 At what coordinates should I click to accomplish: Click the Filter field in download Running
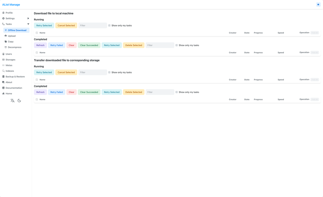[x=93, y=25]
